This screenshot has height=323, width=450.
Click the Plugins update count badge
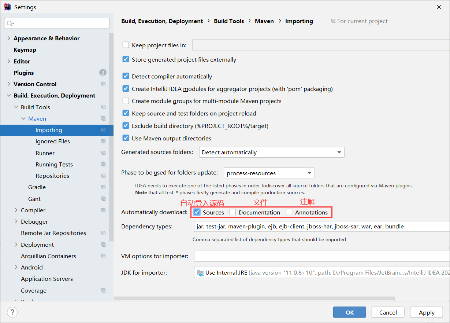click(103, 73)
